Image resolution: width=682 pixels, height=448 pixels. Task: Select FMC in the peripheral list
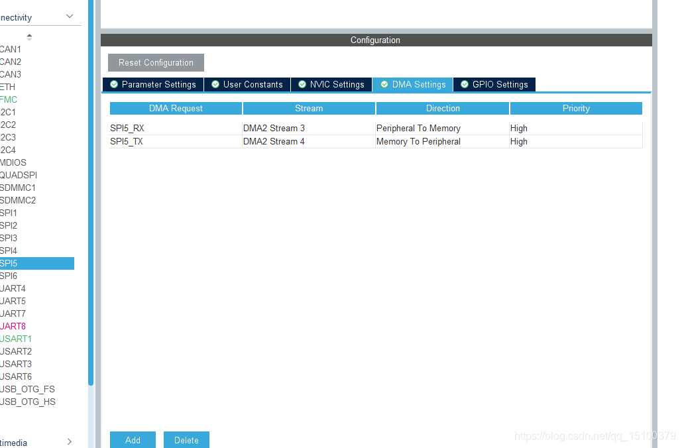9,99
